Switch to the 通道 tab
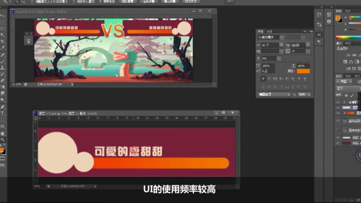The height and width of the screenshot is (203, 361). coord(348,76)
